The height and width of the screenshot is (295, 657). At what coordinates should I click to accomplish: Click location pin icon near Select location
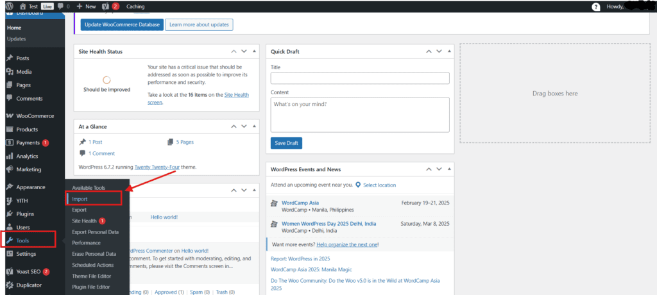pos(358,185)
